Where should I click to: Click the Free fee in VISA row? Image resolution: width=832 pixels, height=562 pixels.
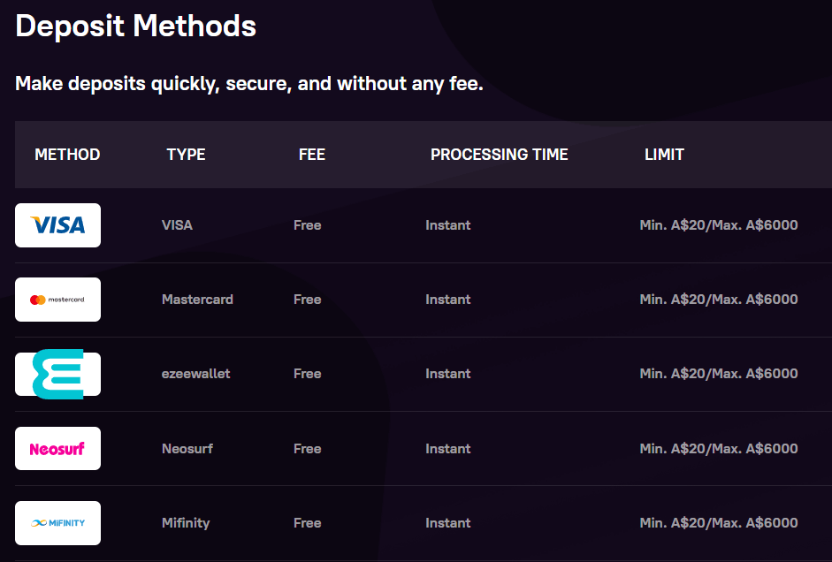tap(307, 225)
